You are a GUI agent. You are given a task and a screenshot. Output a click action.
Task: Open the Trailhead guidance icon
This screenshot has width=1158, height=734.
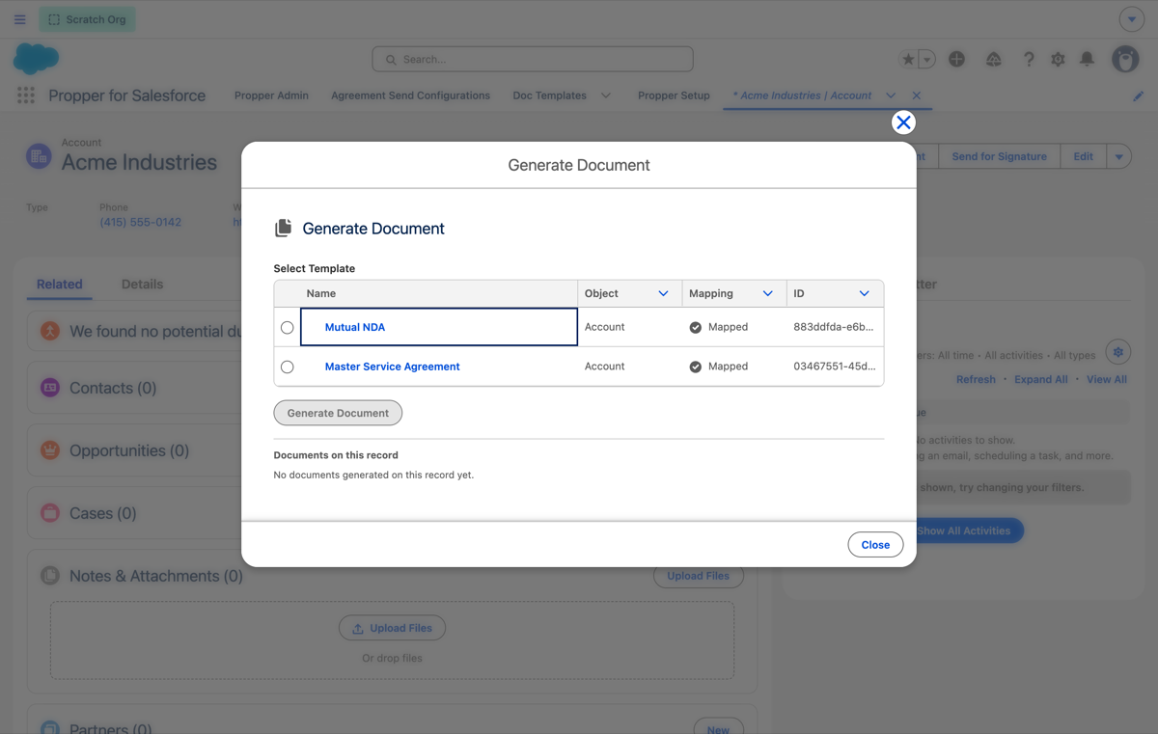(994, 59)
